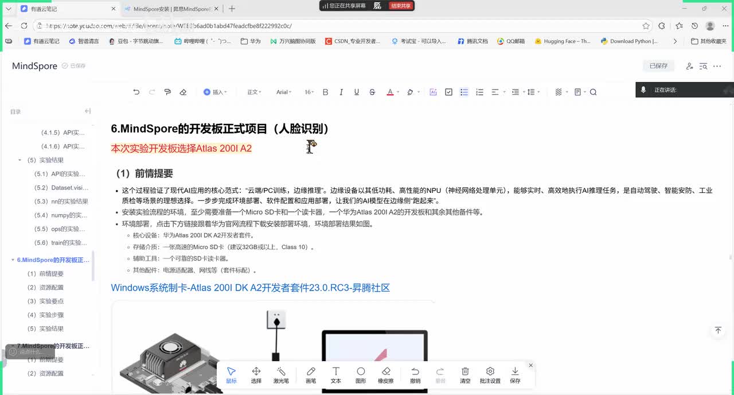
Task: Jump to (5.6) train outline entry
Action: tap(60, 243)
